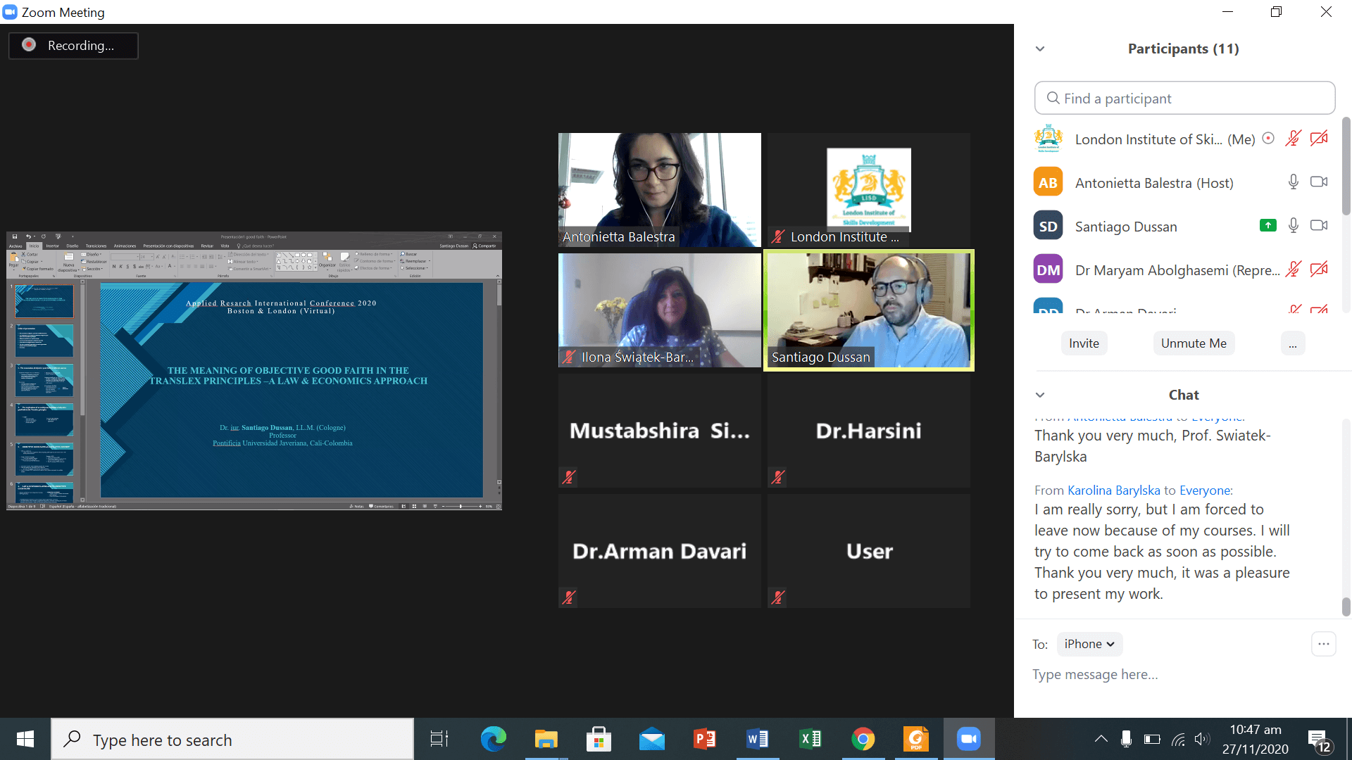This screenshot has height=760, width=1352.
Task: Select Ilona Świątek-Bar video tile
Action: [659, 310]
